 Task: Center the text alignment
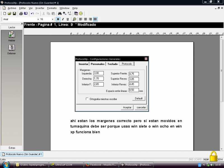pyautogui.click(x=85, y=19)
